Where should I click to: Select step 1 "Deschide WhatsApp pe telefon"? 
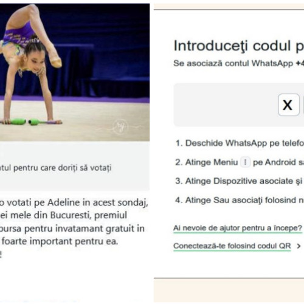coord(240,143)
